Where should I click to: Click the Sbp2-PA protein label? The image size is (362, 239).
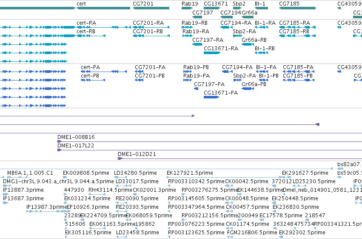coord(245,76)
